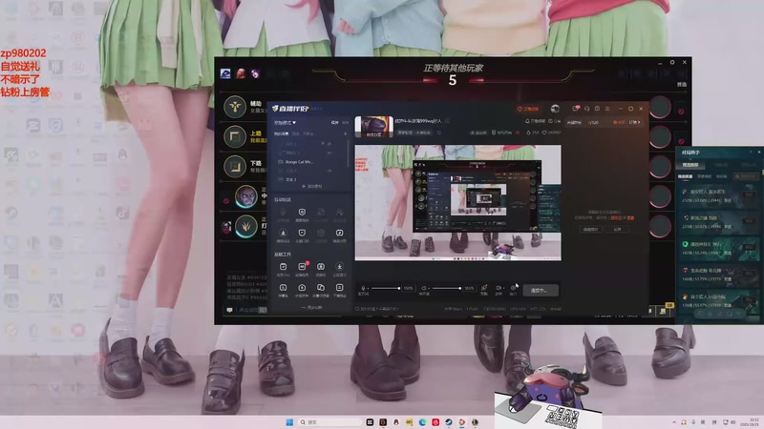Expand the 订阅 > link in chat panel
Screen dimensions: 764x429
pyautogui.click(x=634, y=123)
